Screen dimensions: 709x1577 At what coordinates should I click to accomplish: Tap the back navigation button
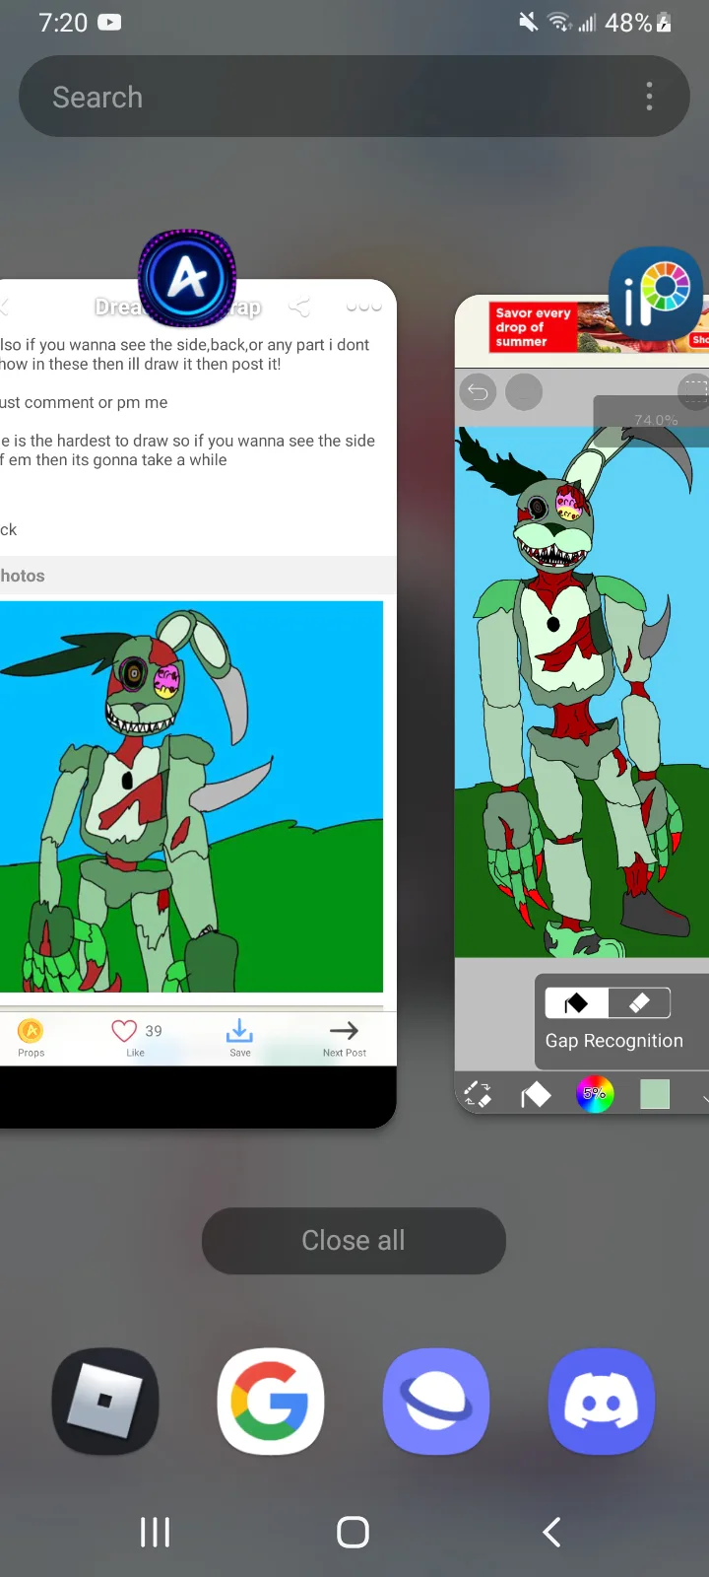[x=552, y=1532]
